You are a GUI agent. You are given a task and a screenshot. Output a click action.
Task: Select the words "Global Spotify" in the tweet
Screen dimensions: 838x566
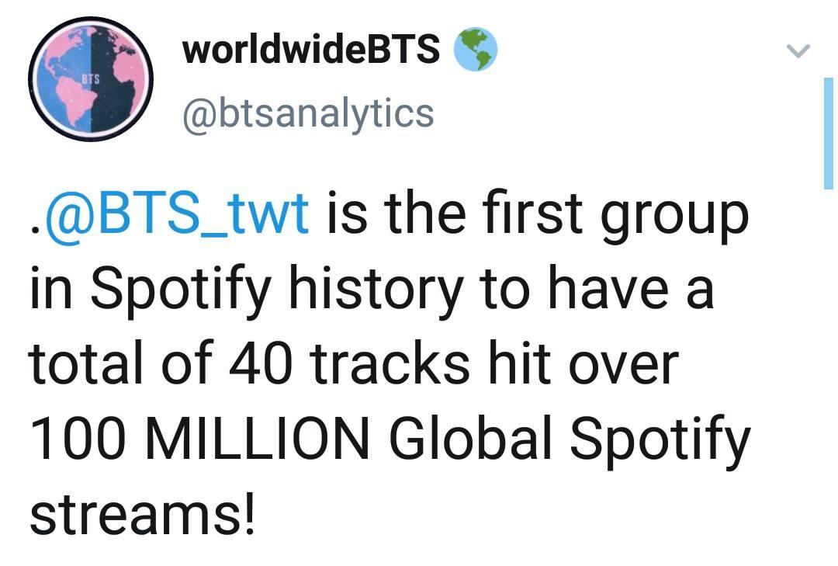(x=570, y=439)
